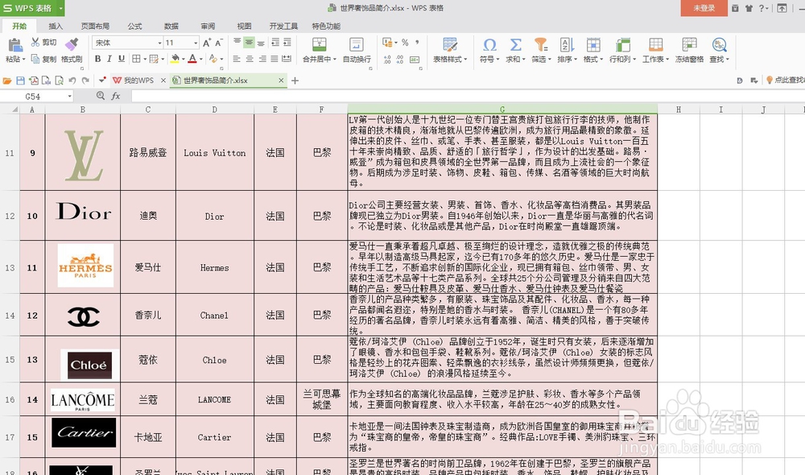Add a new document tab with plus
The height and width of the screenshot is (475, 805).
coord(295,81)
